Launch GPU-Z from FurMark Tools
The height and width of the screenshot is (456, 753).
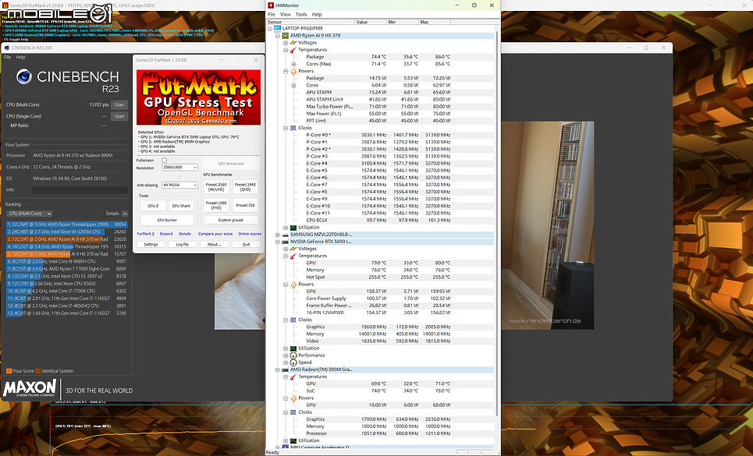point(153,206)
